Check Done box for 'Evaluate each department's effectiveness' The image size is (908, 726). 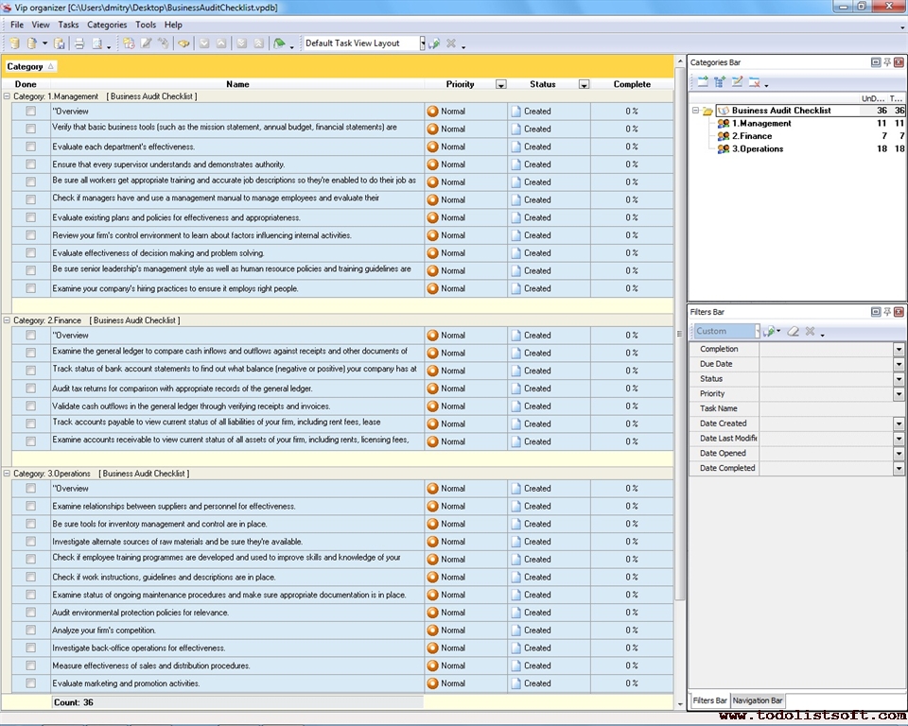pyautogui.click(x=30, y=147)
